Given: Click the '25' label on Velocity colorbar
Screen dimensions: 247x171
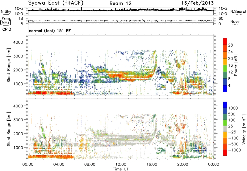Looking at the screenshot, I should pos(231,126).
